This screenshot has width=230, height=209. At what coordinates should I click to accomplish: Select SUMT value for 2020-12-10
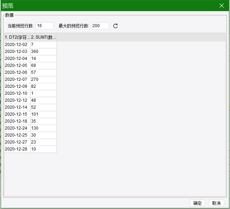coord(44,93)
